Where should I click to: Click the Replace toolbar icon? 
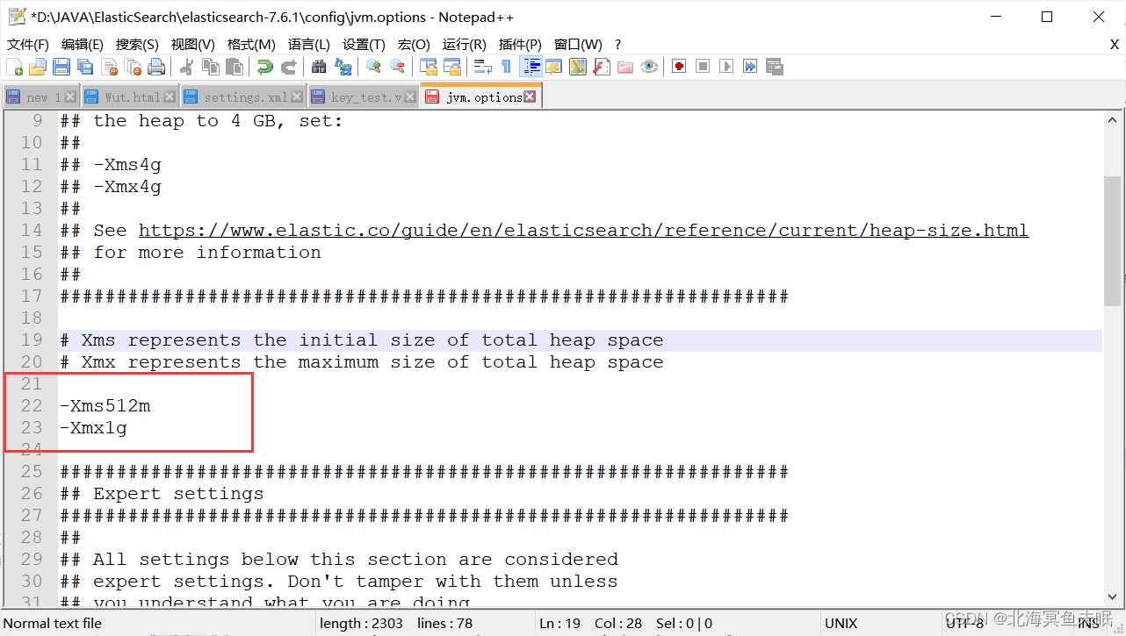[343, 67]
